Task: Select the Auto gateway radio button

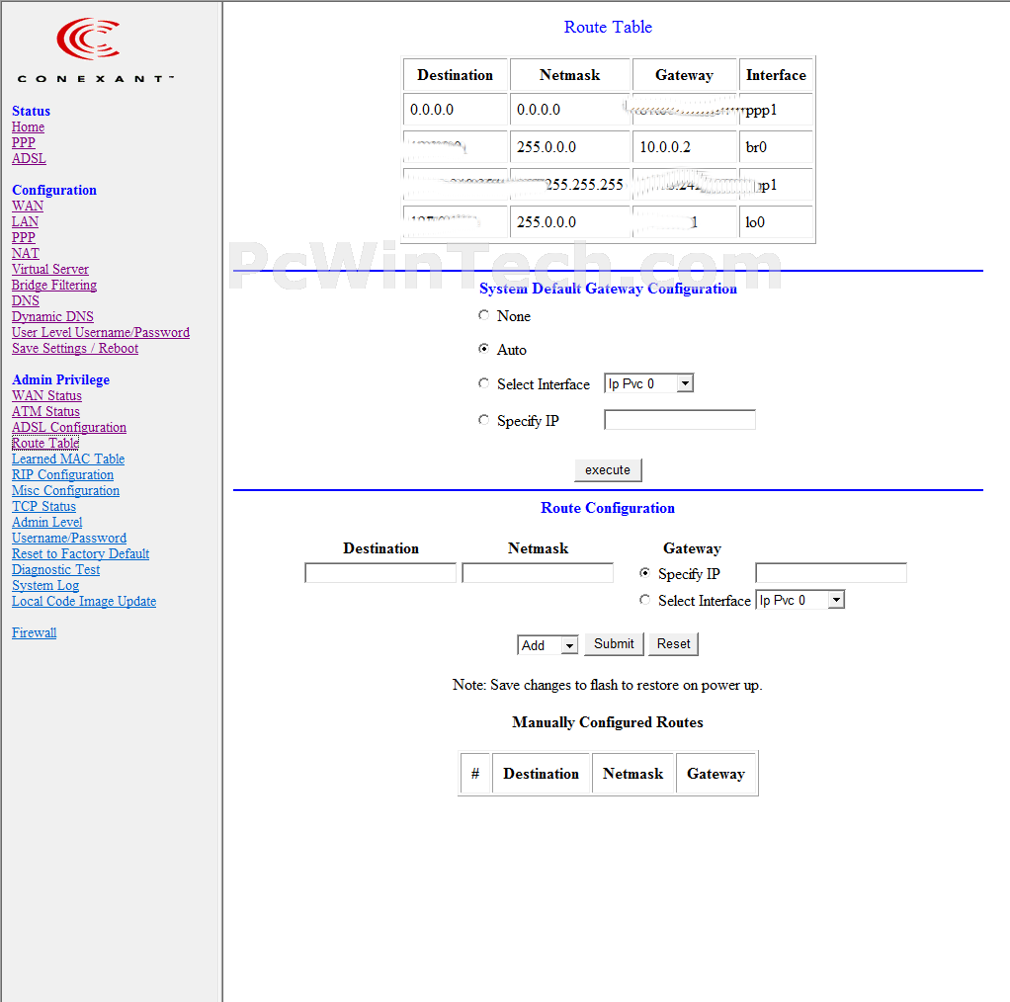Action: [483, 349]
